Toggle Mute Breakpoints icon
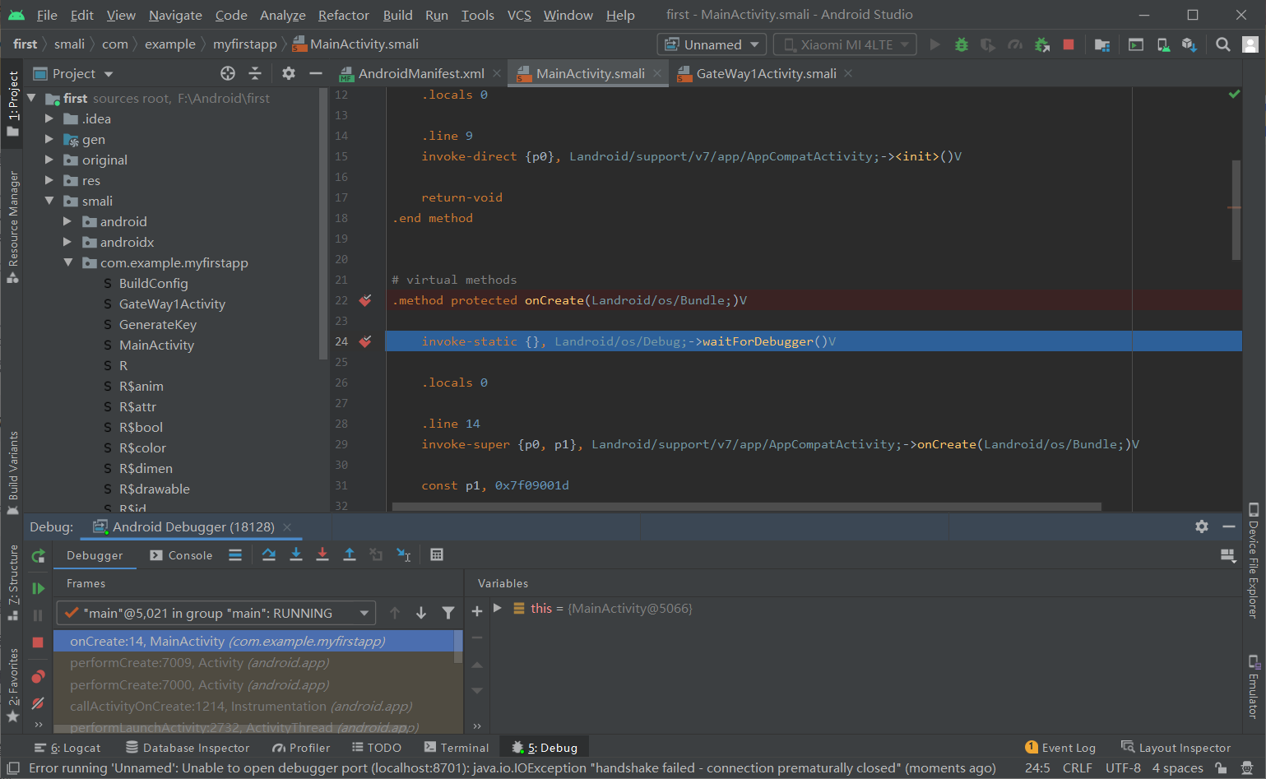This screenshot has width=1266, height=779. [38, 703]
